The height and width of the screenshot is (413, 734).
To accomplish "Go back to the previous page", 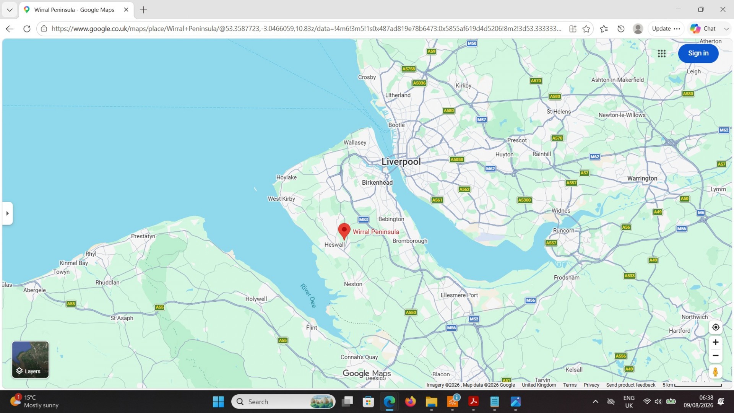I will (x=10, y=29).
